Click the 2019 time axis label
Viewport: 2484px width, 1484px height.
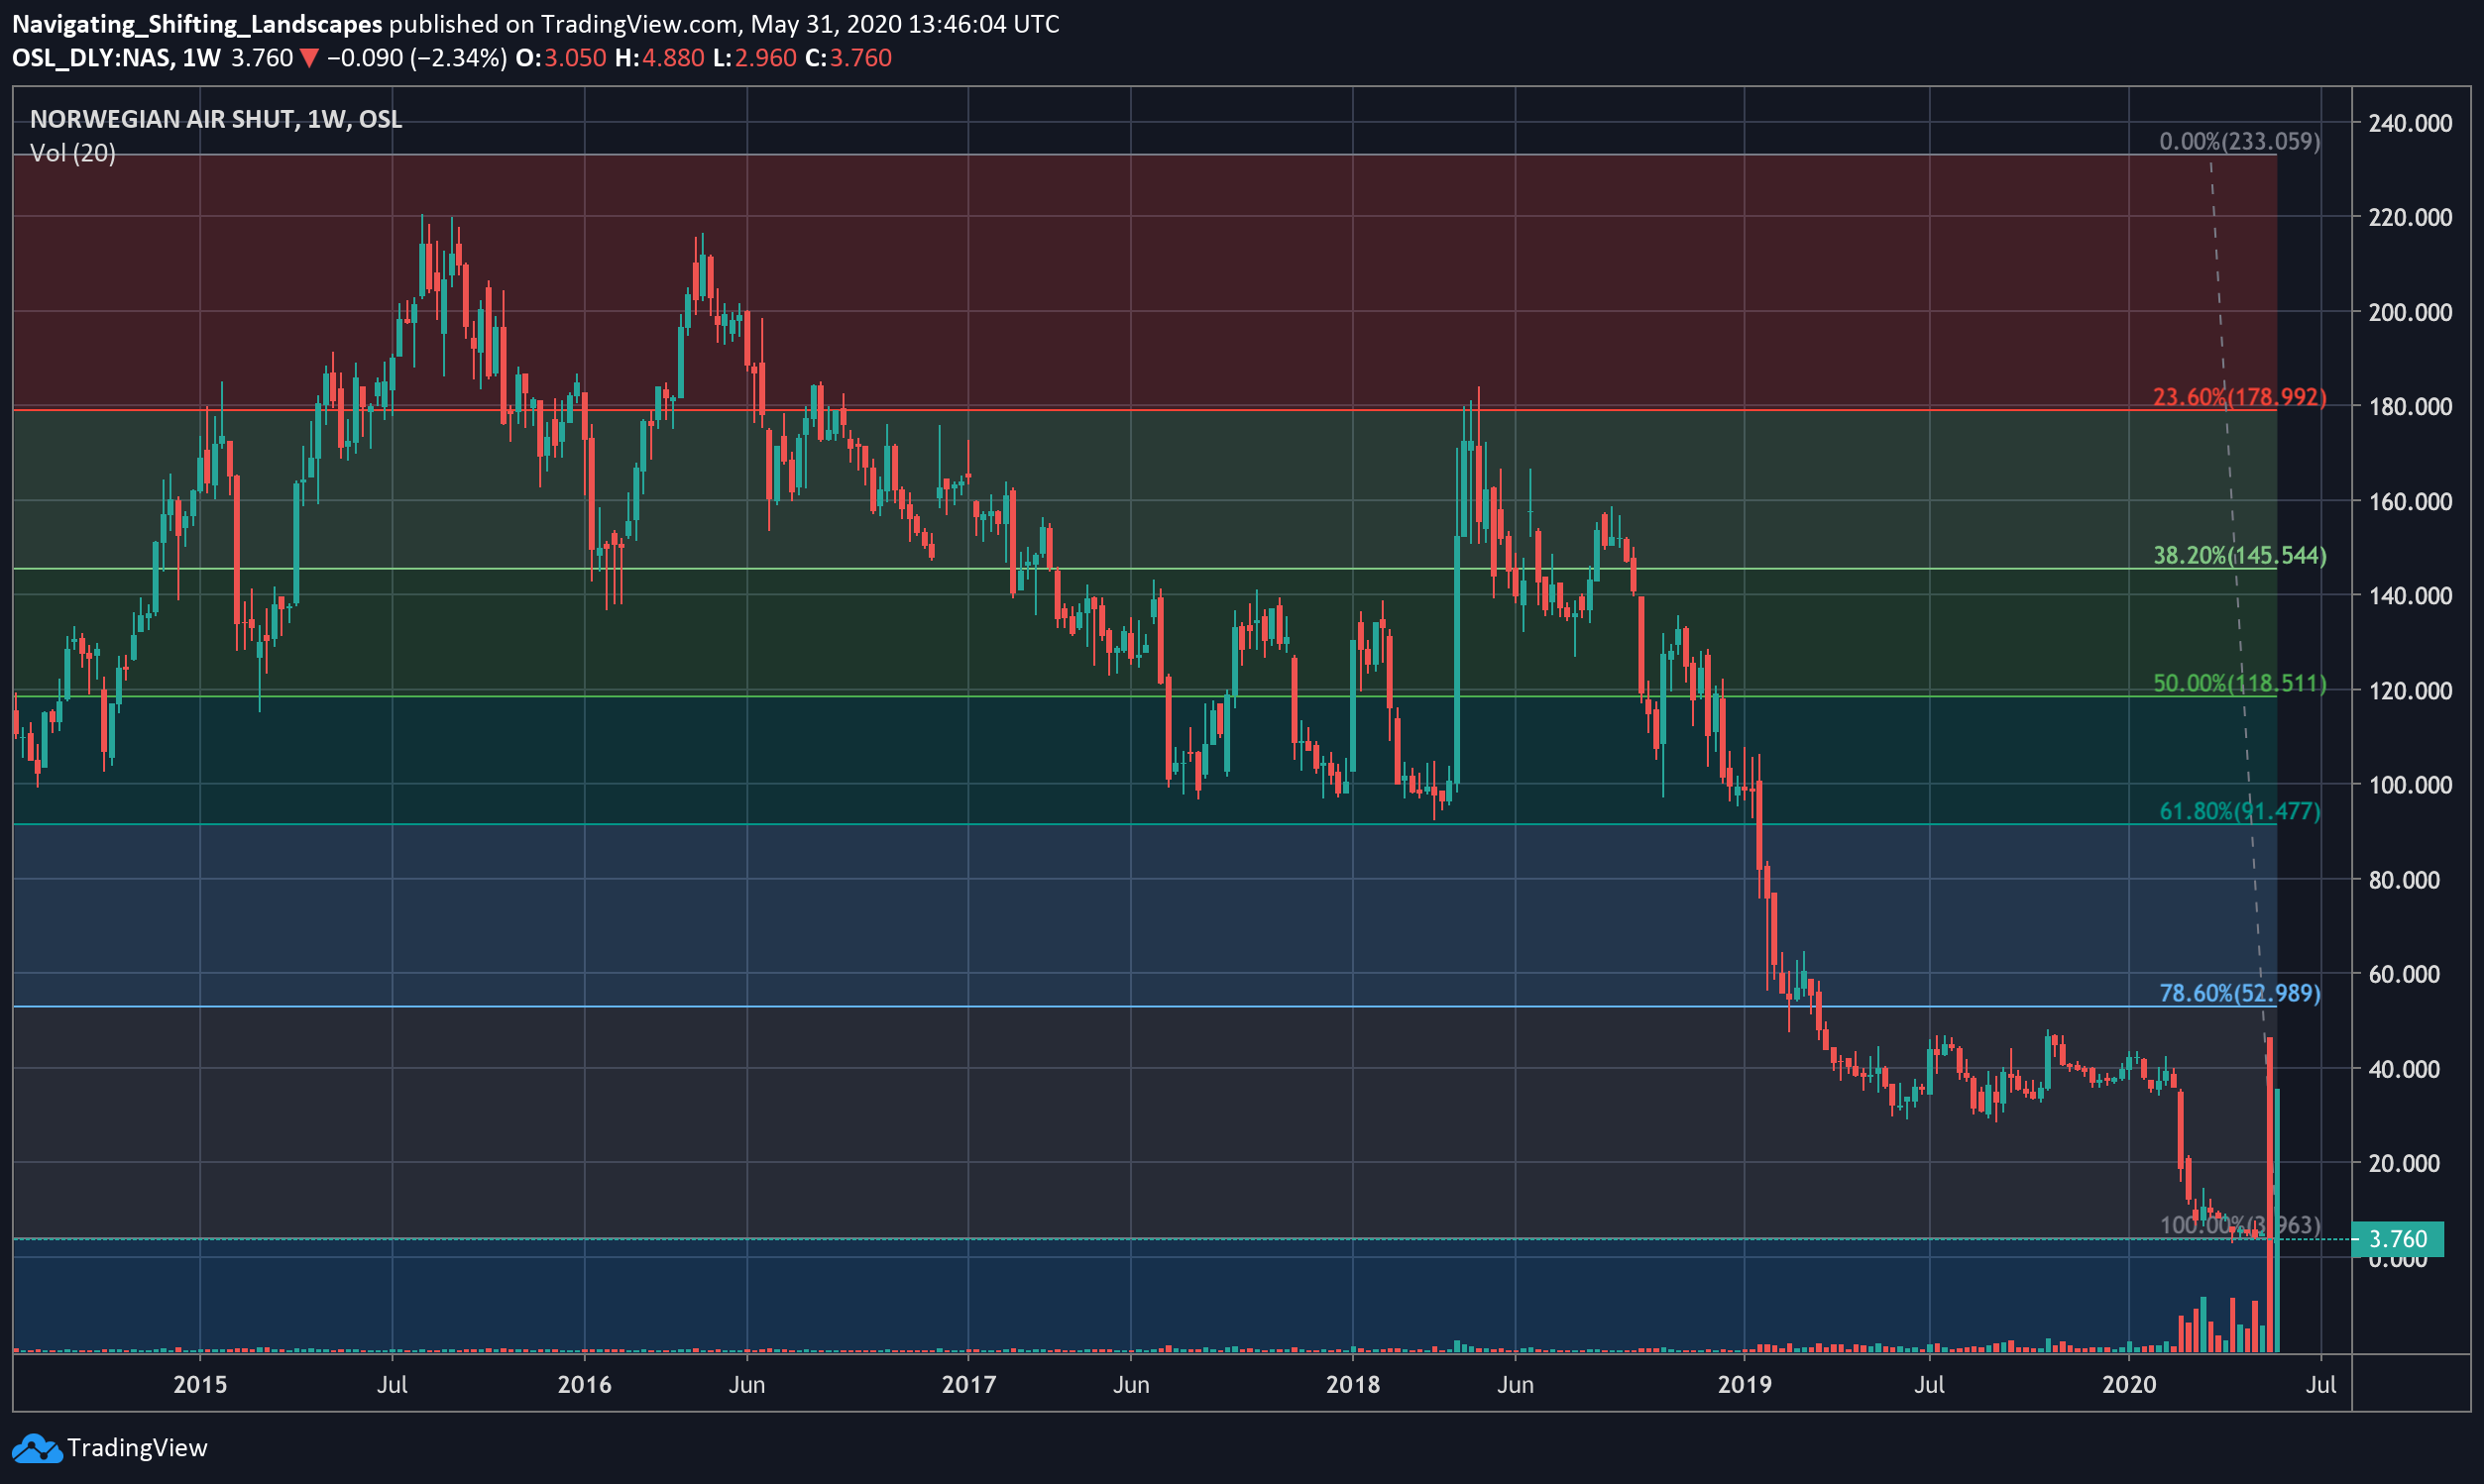pyautogui.click(x=1745, y=1384)
